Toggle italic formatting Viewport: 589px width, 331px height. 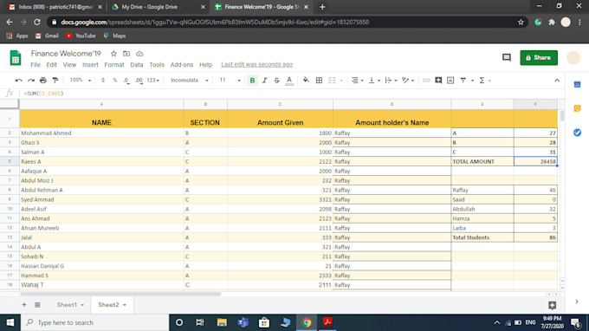click(x=264, y=81)
